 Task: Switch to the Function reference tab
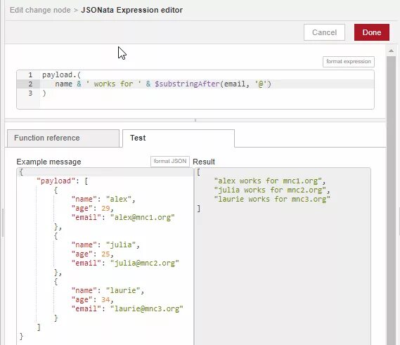[63, 138]
